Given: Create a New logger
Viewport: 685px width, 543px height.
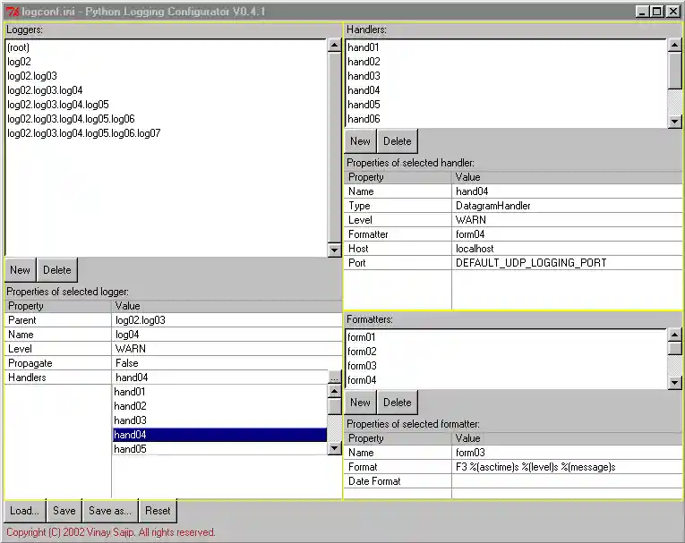Looking at the screenshot, I should tap(20, 270).
